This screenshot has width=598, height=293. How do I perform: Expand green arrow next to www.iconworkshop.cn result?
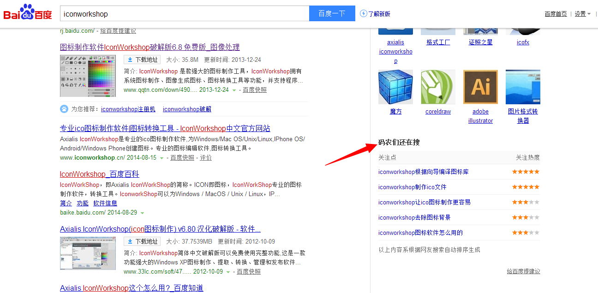pos(161,158)
